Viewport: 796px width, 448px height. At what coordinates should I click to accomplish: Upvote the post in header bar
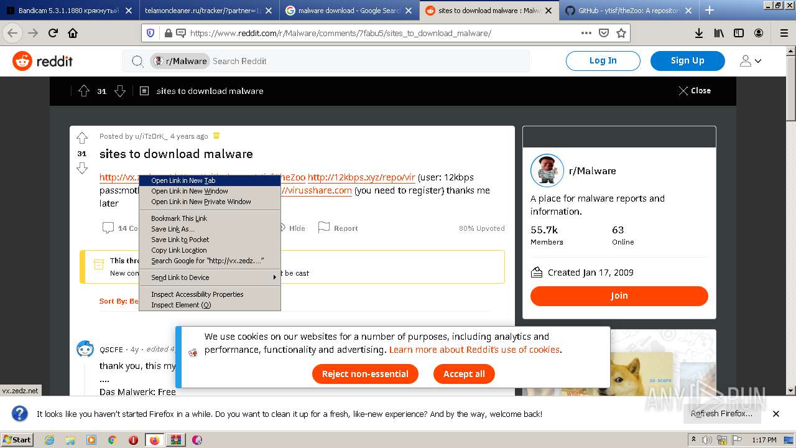(x=84, y=91)
